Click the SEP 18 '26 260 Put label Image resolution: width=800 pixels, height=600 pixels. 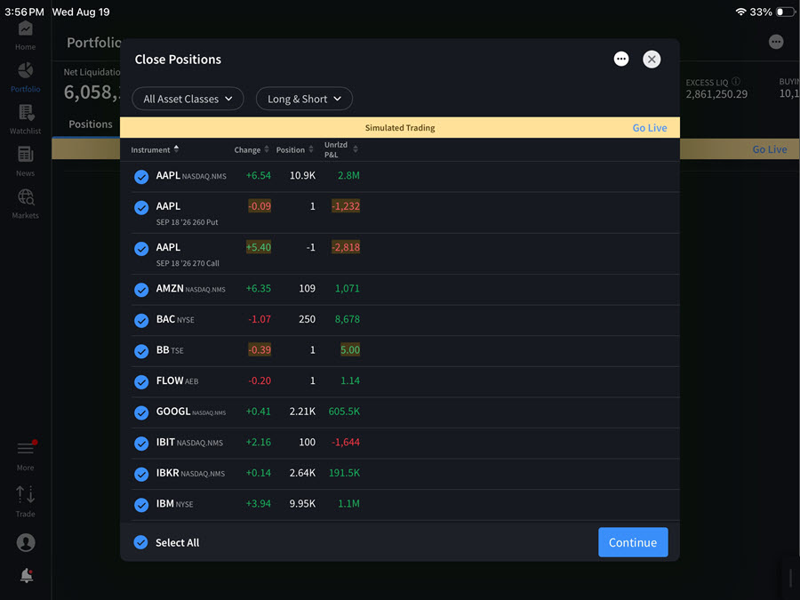pyautogui.click(x=187, y=222)
